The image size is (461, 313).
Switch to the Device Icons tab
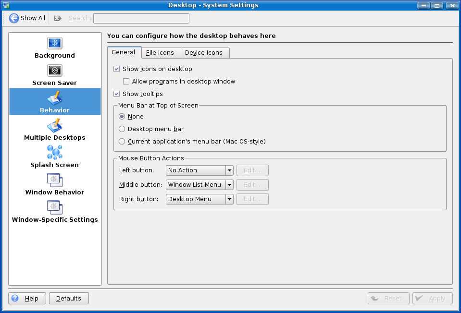click(204, 53)
